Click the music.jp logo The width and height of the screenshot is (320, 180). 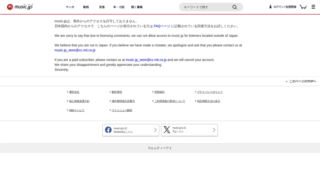pyautogui.click(x=20, y=7)
